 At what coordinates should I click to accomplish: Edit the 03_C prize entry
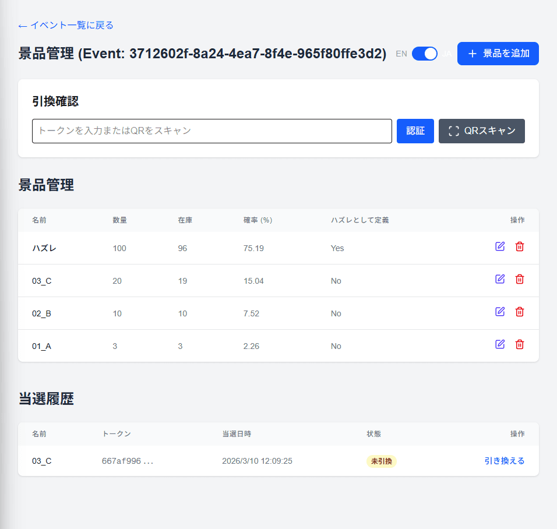click(x=500, y=279)
